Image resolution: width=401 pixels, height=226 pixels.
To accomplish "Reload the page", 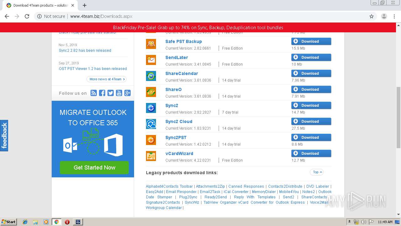I will (x=27, y=16).
